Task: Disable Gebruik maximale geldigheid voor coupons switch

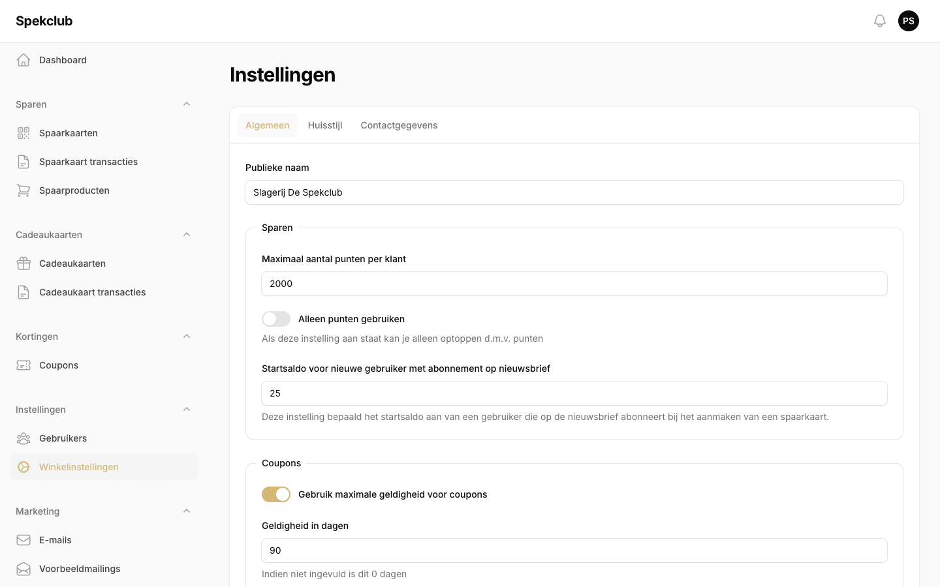Action: (276, 494)
